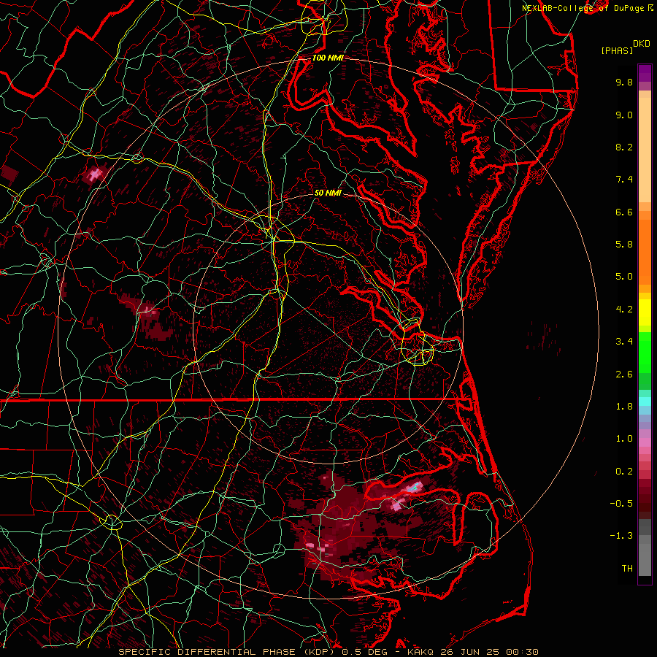Click the 9.0 color scale value
The image size is (657, 657).
tap(624, 115)
